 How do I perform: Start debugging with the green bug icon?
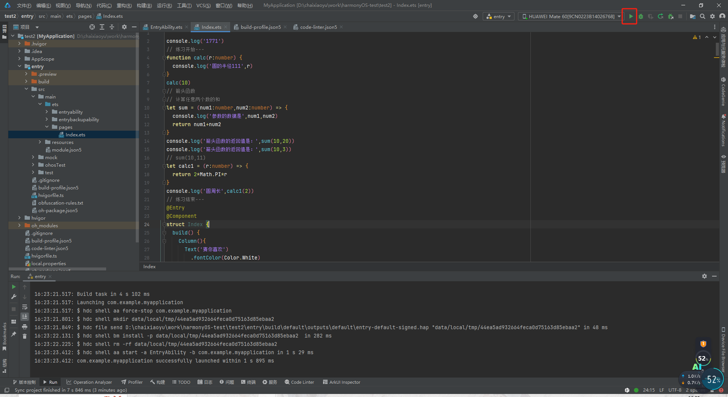[x=641, y=16]
